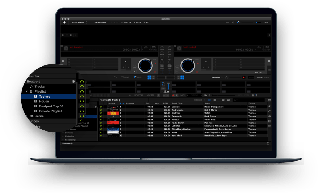The image size is (318, 193).
Task: Select the House playlist
Action: tap(44, 101)
